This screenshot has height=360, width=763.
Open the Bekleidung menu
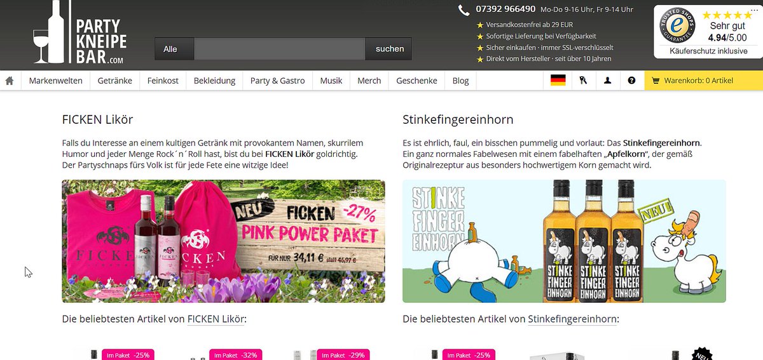coord(214,81)
